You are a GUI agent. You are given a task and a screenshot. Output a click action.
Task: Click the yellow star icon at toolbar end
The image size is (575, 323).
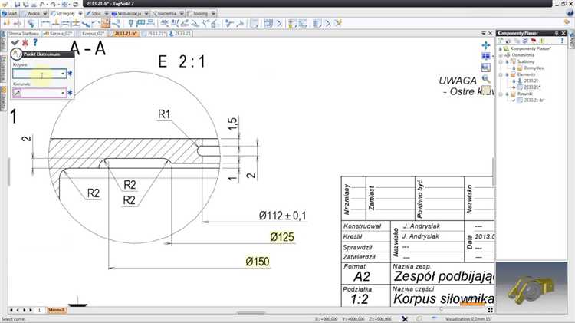[338, 24]
